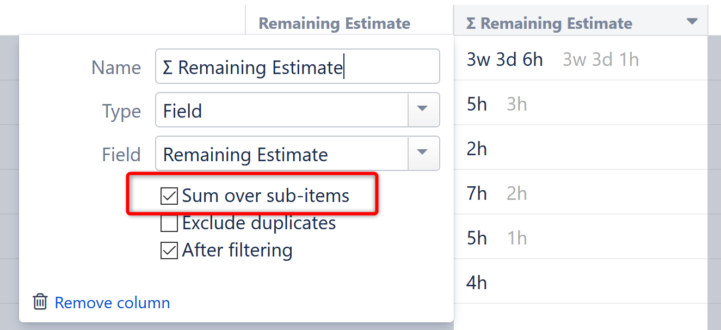Click the Σ symbol in the column header
The image size is (721, 330).
pos(469,22)
